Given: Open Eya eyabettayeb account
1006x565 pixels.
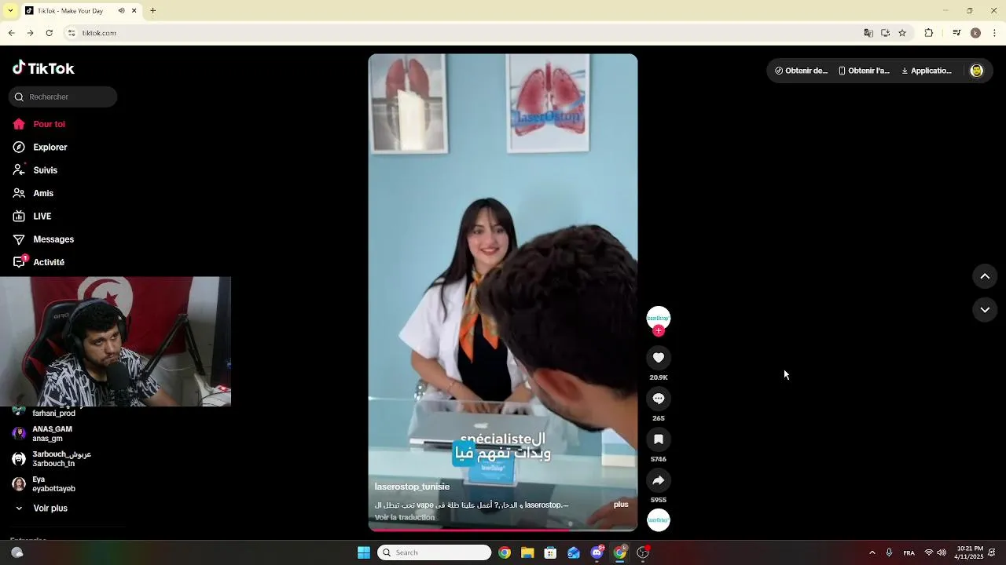Looking at the screenshot, I should (44, 484).
